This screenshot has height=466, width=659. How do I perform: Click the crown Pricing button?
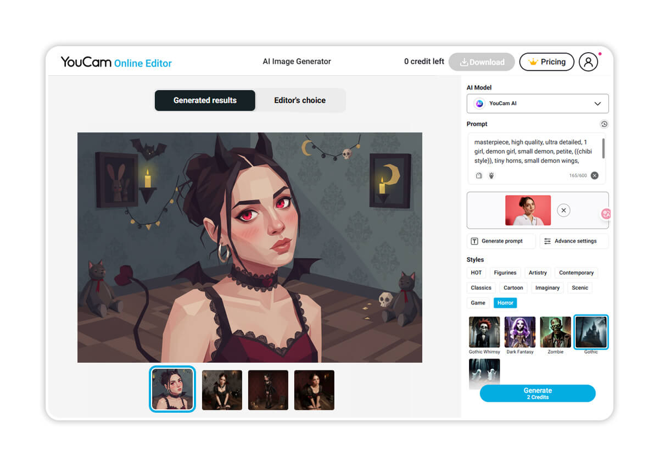coord(546,62)
